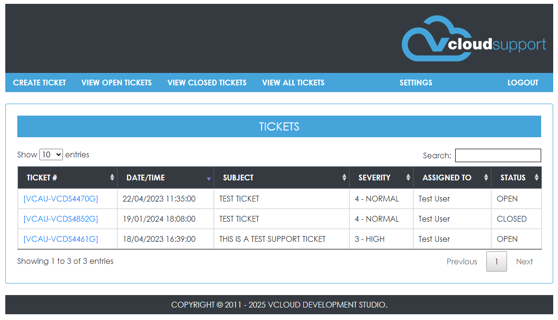Sort tickets by Ticket # column arrows
Image resolution: width=558 pixels, height=320 pixels.
pos(112,178)
